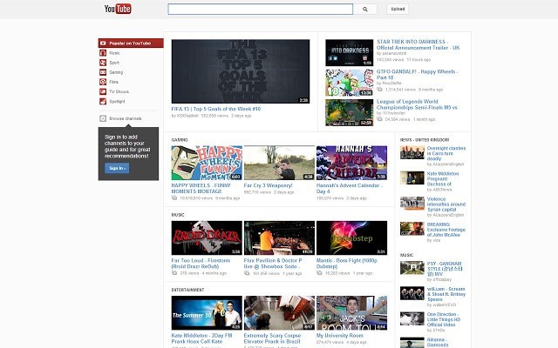Click Far Cry 3 Weaponry title
This screenshot has height=348, width=558.
pyautogui.click(x=268, y=185)
